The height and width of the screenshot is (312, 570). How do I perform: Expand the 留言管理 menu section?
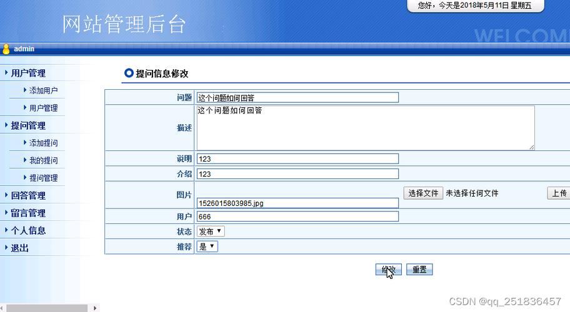28,213
